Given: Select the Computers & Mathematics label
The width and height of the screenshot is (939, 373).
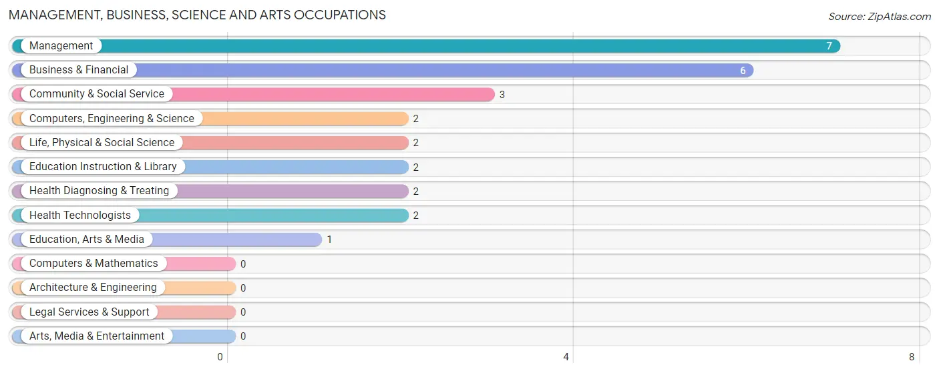Looking at the screenshot, I should point(93,264).
